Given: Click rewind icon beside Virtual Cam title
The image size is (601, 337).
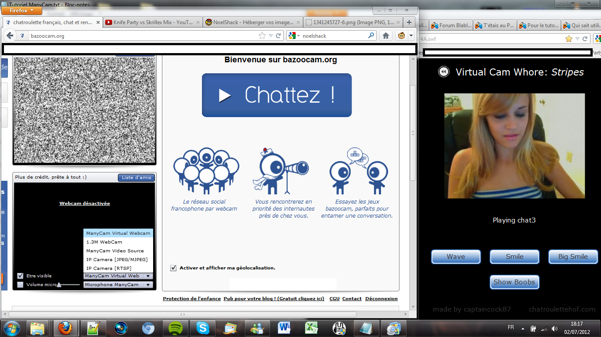Looking at the screenshot, I should tap(444, 72).
